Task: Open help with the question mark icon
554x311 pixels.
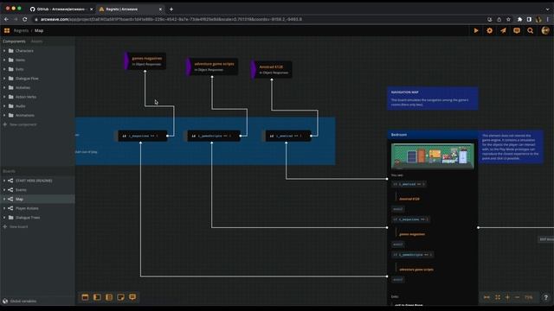Action: [545, 297]
